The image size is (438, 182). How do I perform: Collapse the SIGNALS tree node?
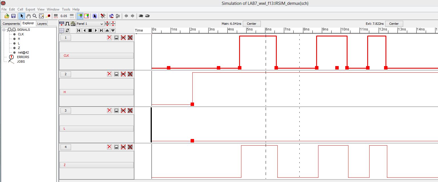tap(4, 30)
